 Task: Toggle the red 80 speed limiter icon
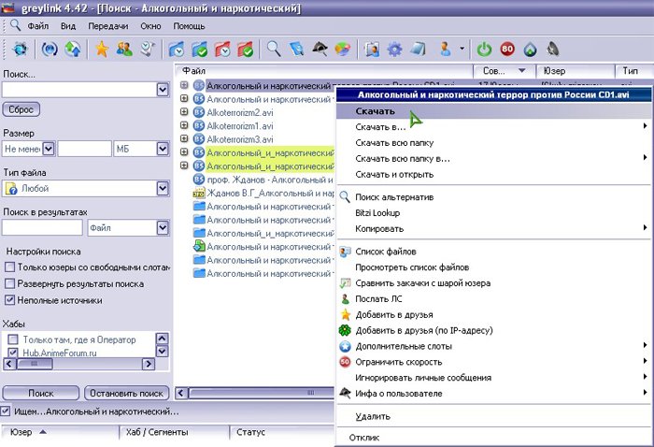click(507, 50)
